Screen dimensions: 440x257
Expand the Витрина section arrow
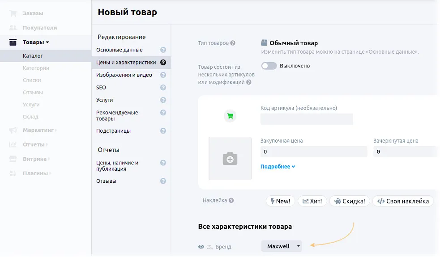49,159
